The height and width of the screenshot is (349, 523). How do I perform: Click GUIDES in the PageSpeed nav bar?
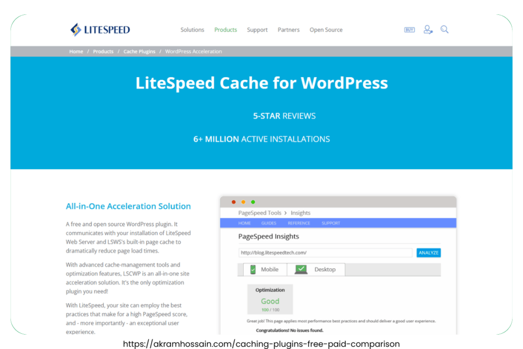coord(268,223)
